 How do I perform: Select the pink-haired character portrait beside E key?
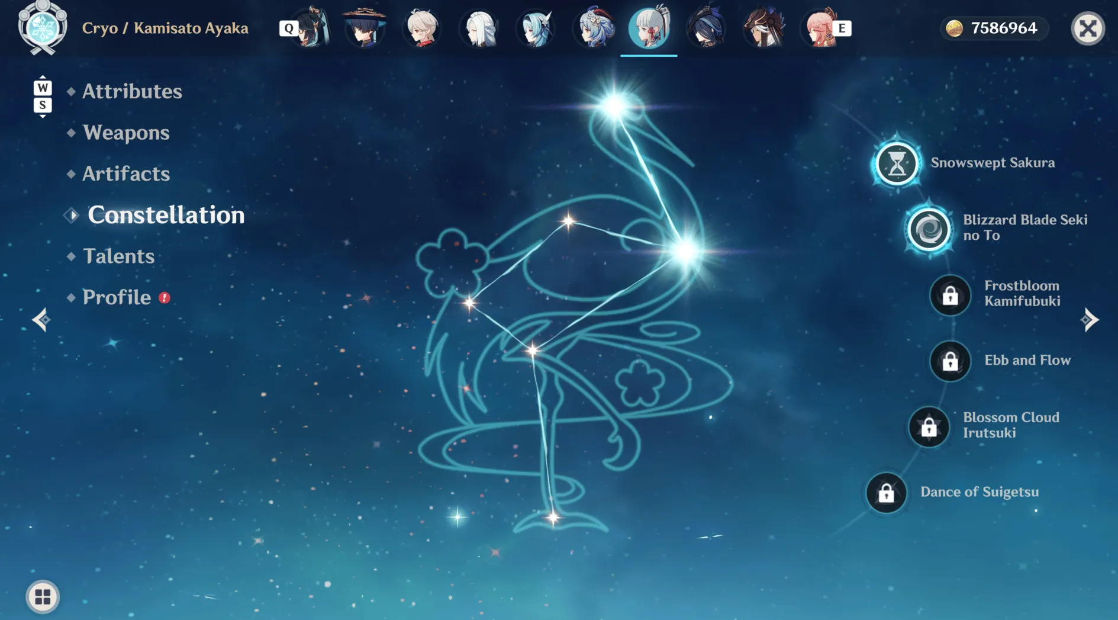(x=820, y=27)
